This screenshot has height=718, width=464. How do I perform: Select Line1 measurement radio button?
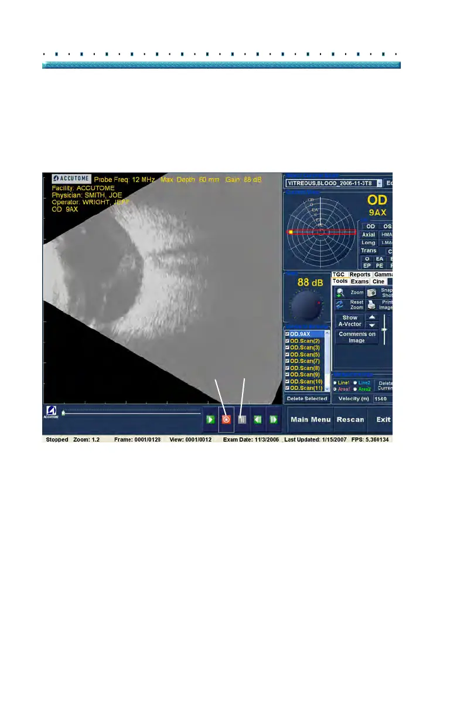(335, 382)
